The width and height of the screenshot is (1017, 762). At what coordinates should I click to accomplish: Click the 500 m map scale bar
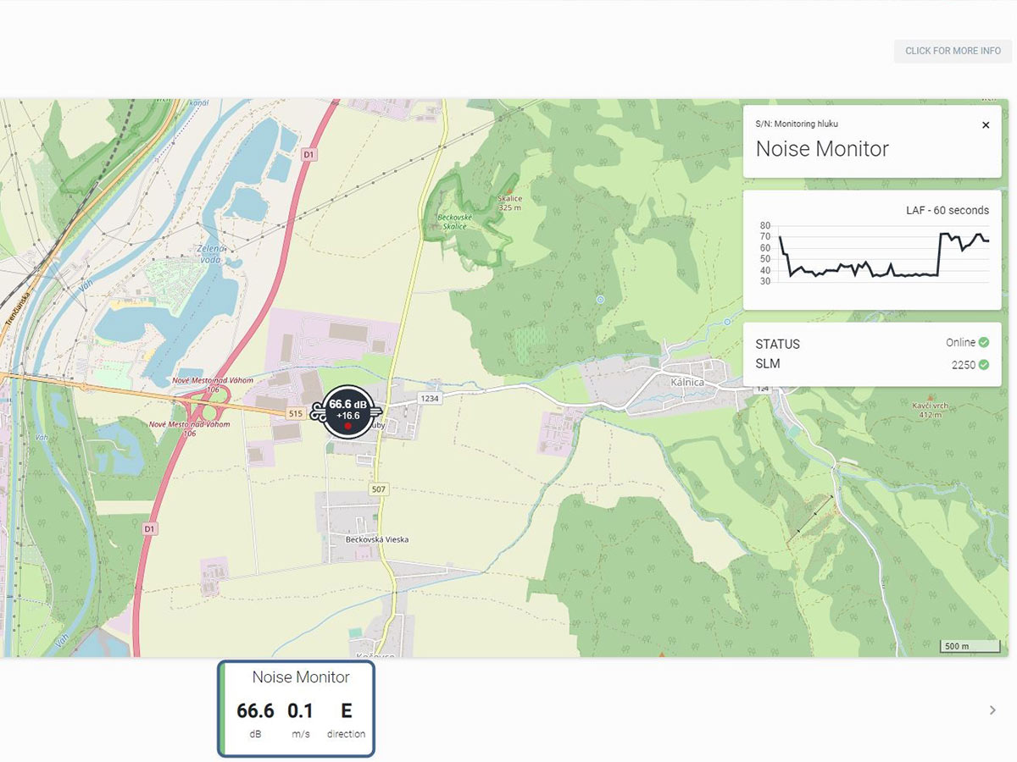[x=969, y=646]
